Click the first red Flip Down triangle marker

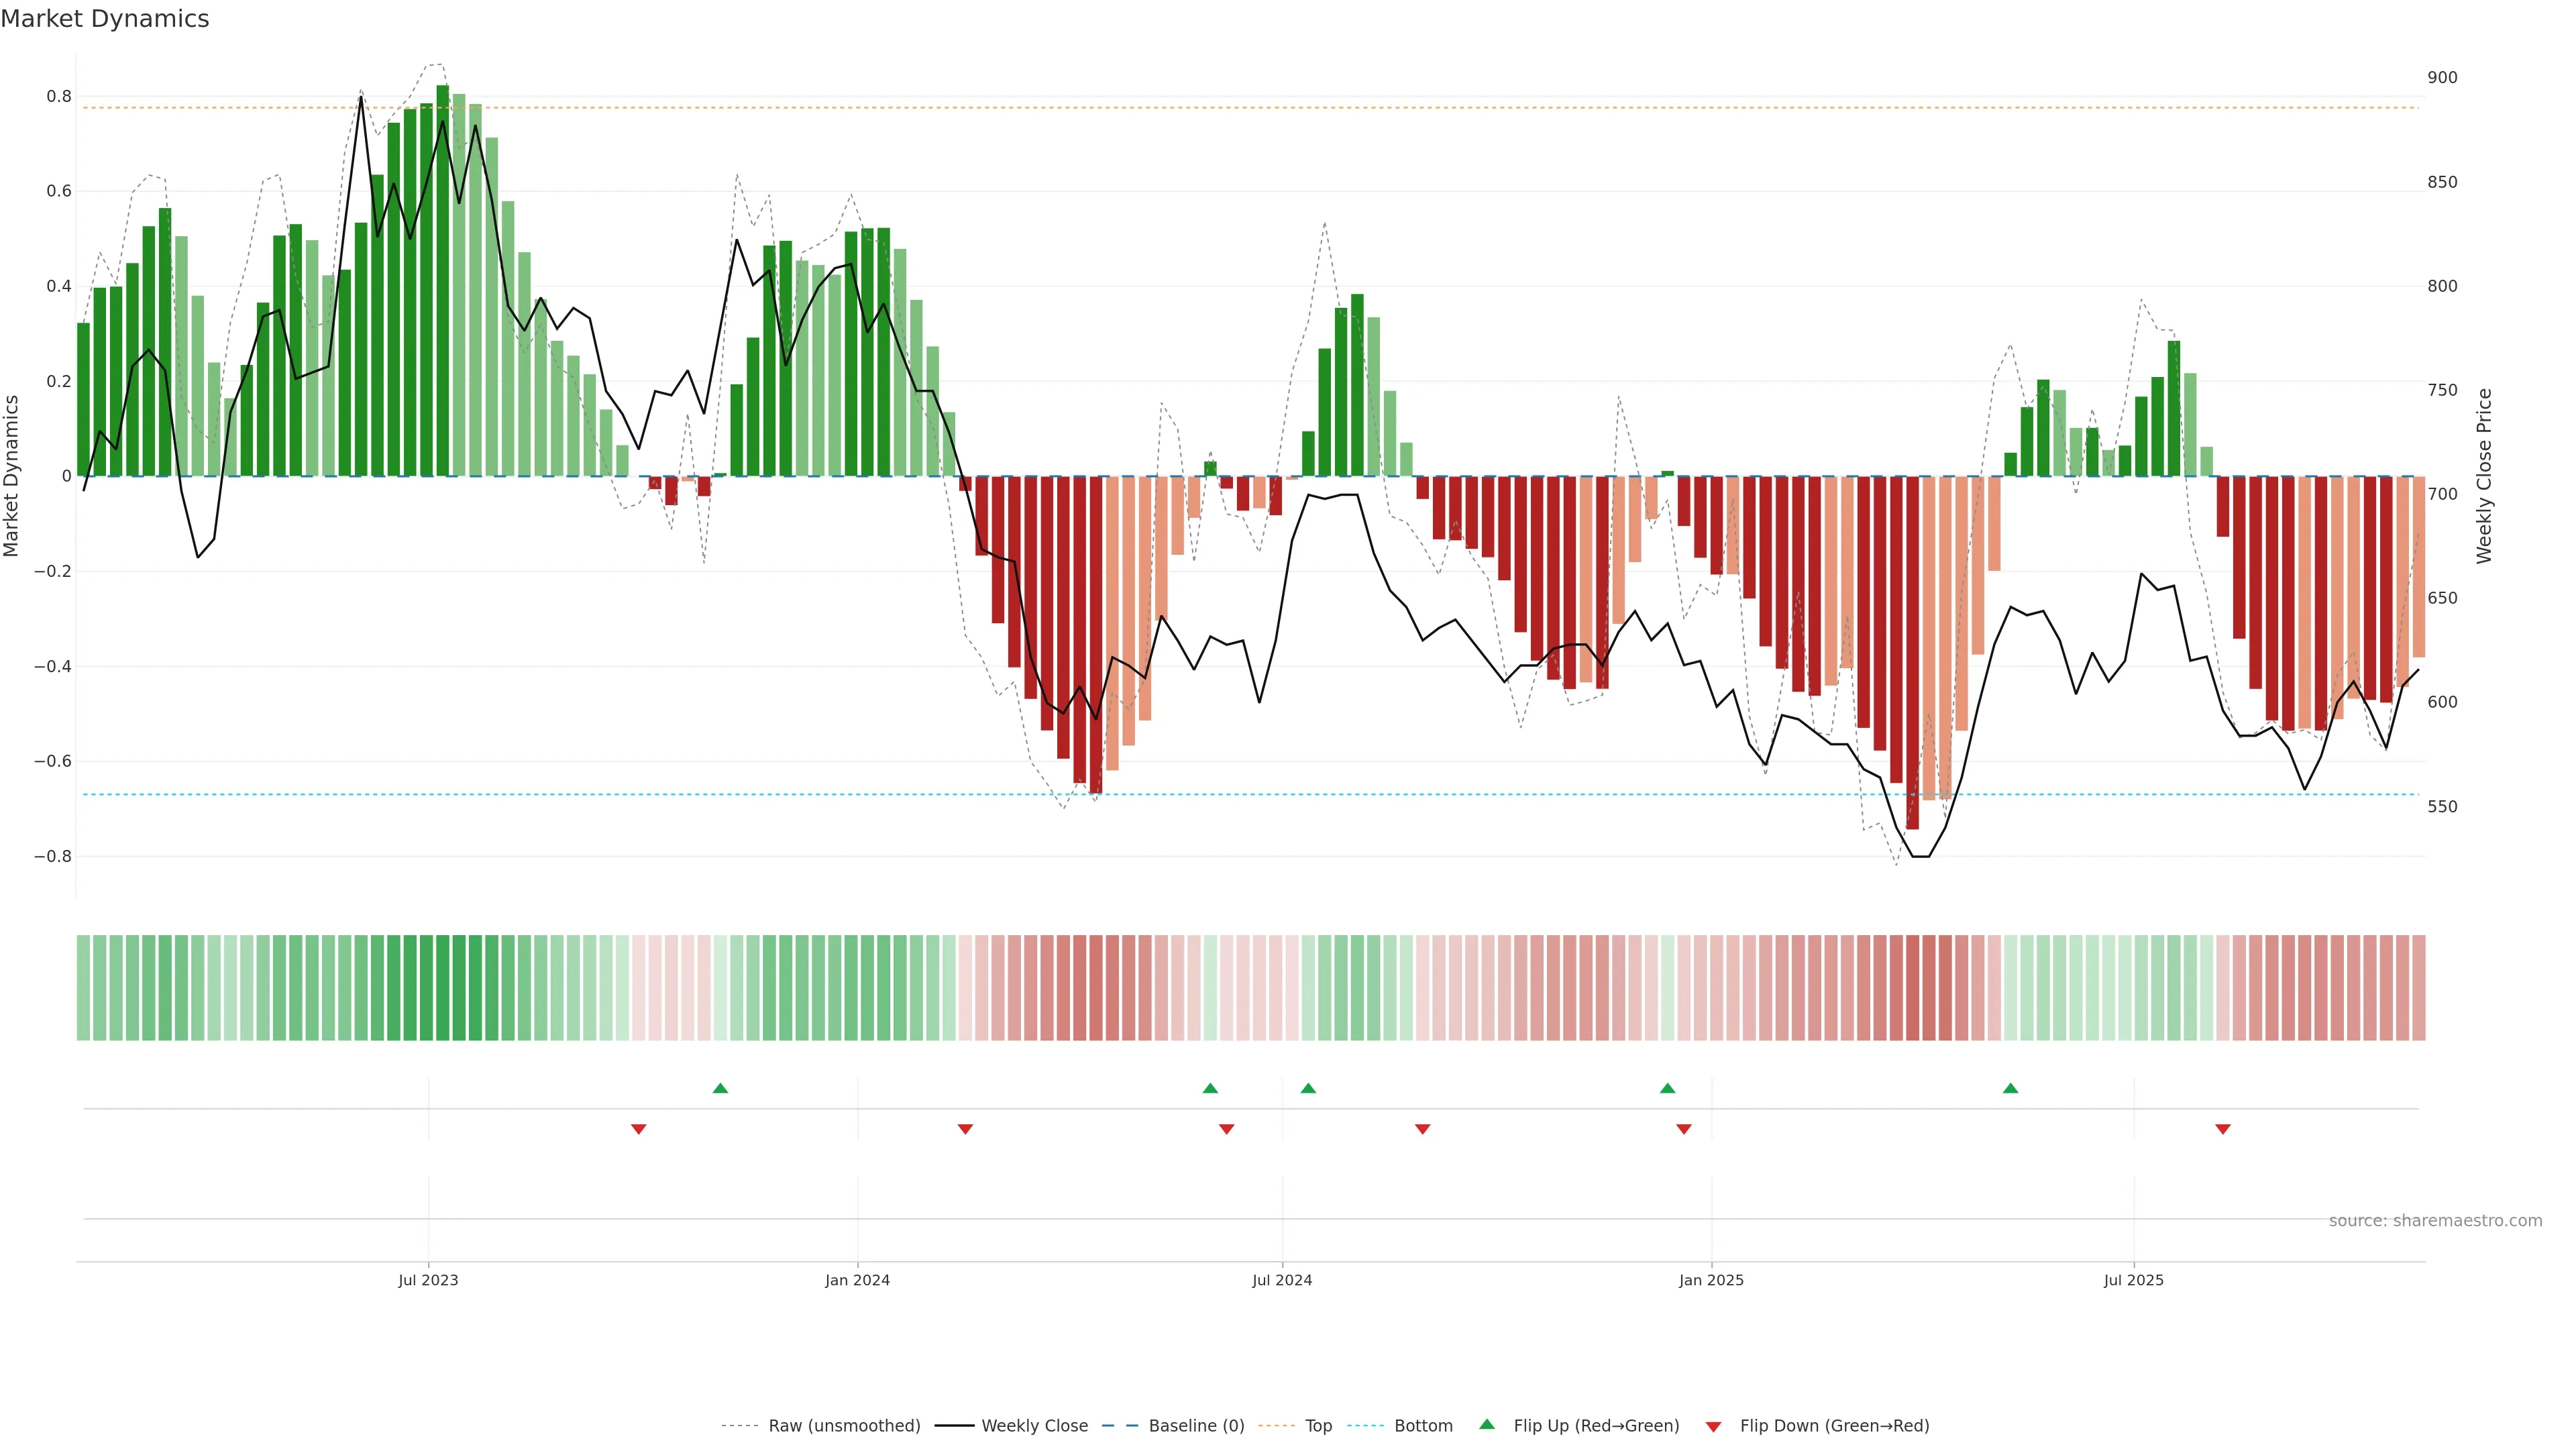point(638,1129)
